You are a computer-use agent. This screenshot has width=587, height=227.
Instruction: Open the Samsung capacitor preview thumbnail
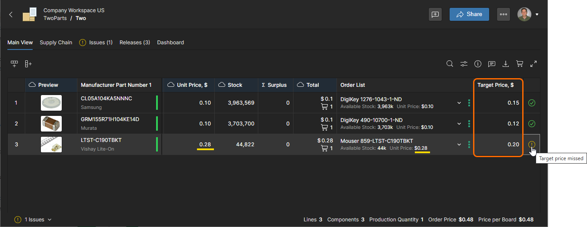click(x=51, y=103)
